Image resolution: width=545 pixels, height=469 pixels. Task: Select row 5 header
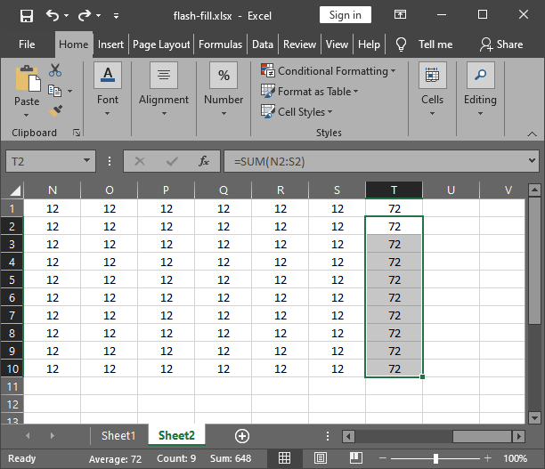(x=12, y=279)
